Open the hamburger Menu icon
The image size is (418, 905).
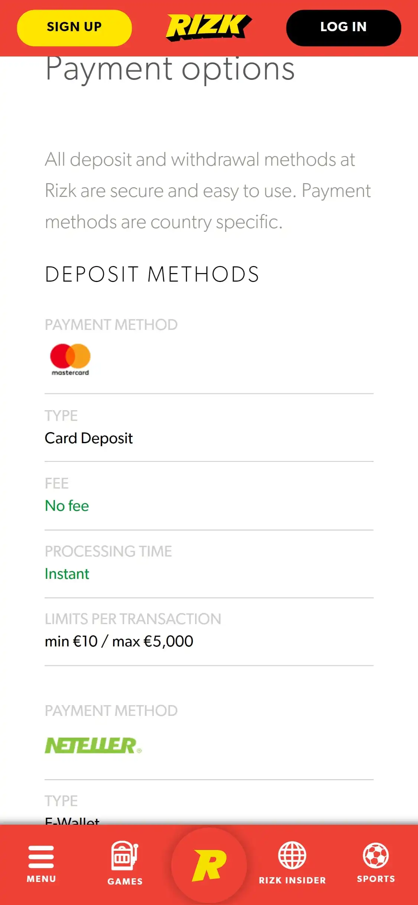tap(41, 856)
